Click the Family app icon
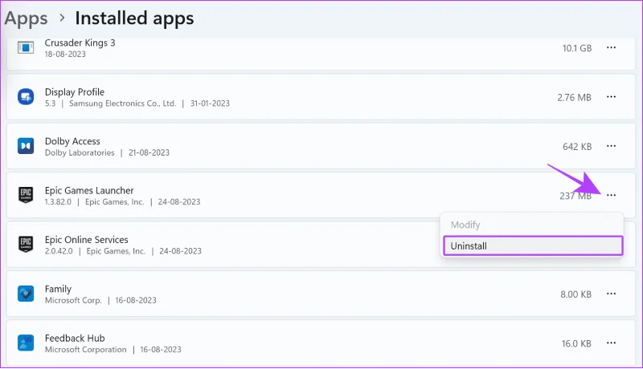The image size is (643, 369). [26, 294]
